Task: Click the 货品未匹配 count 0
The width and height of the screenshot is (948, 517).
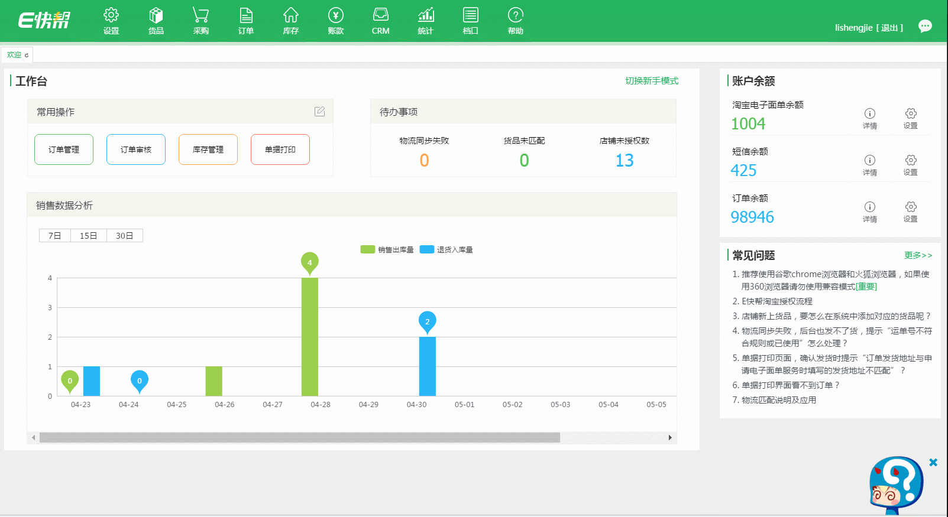Action: tap(524, 160)
